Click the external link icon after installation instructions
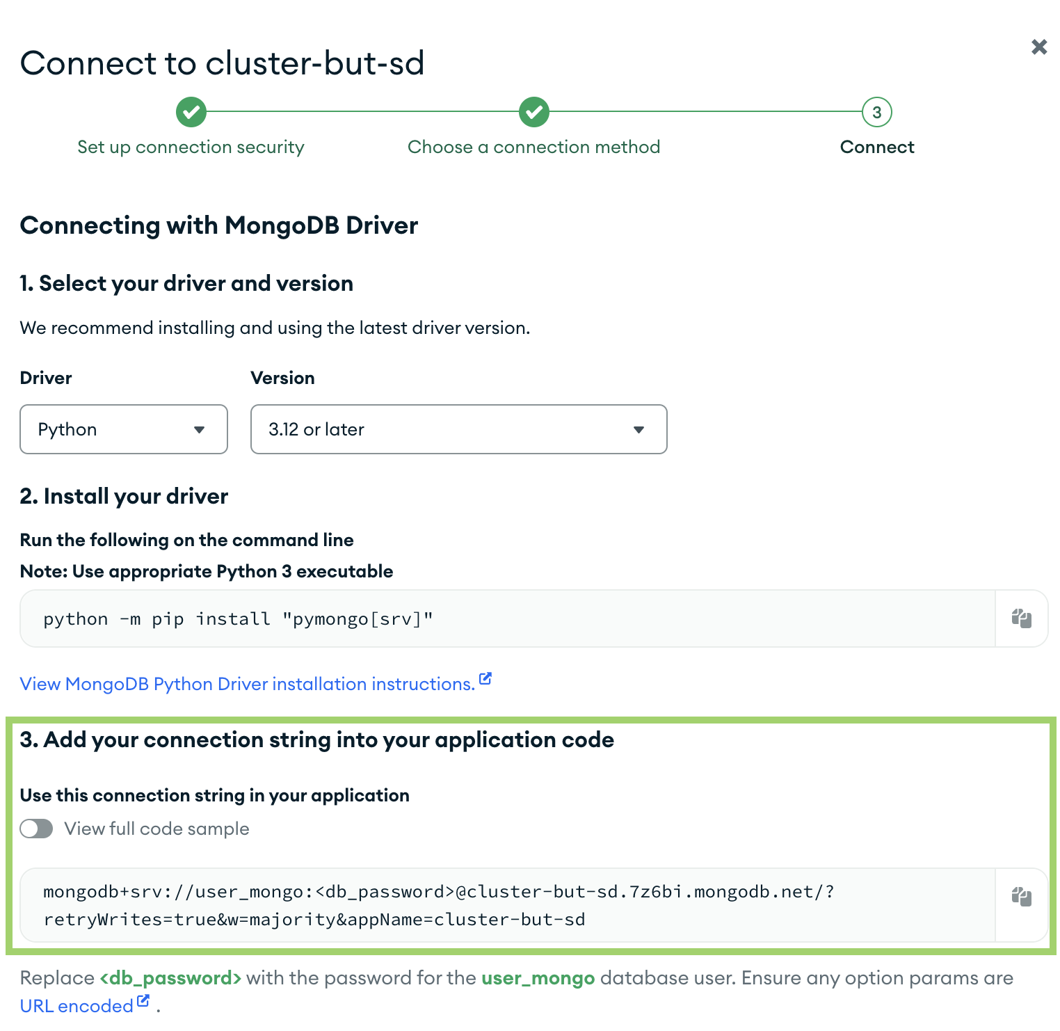The image size is (1060, 1031). (485, 678)
